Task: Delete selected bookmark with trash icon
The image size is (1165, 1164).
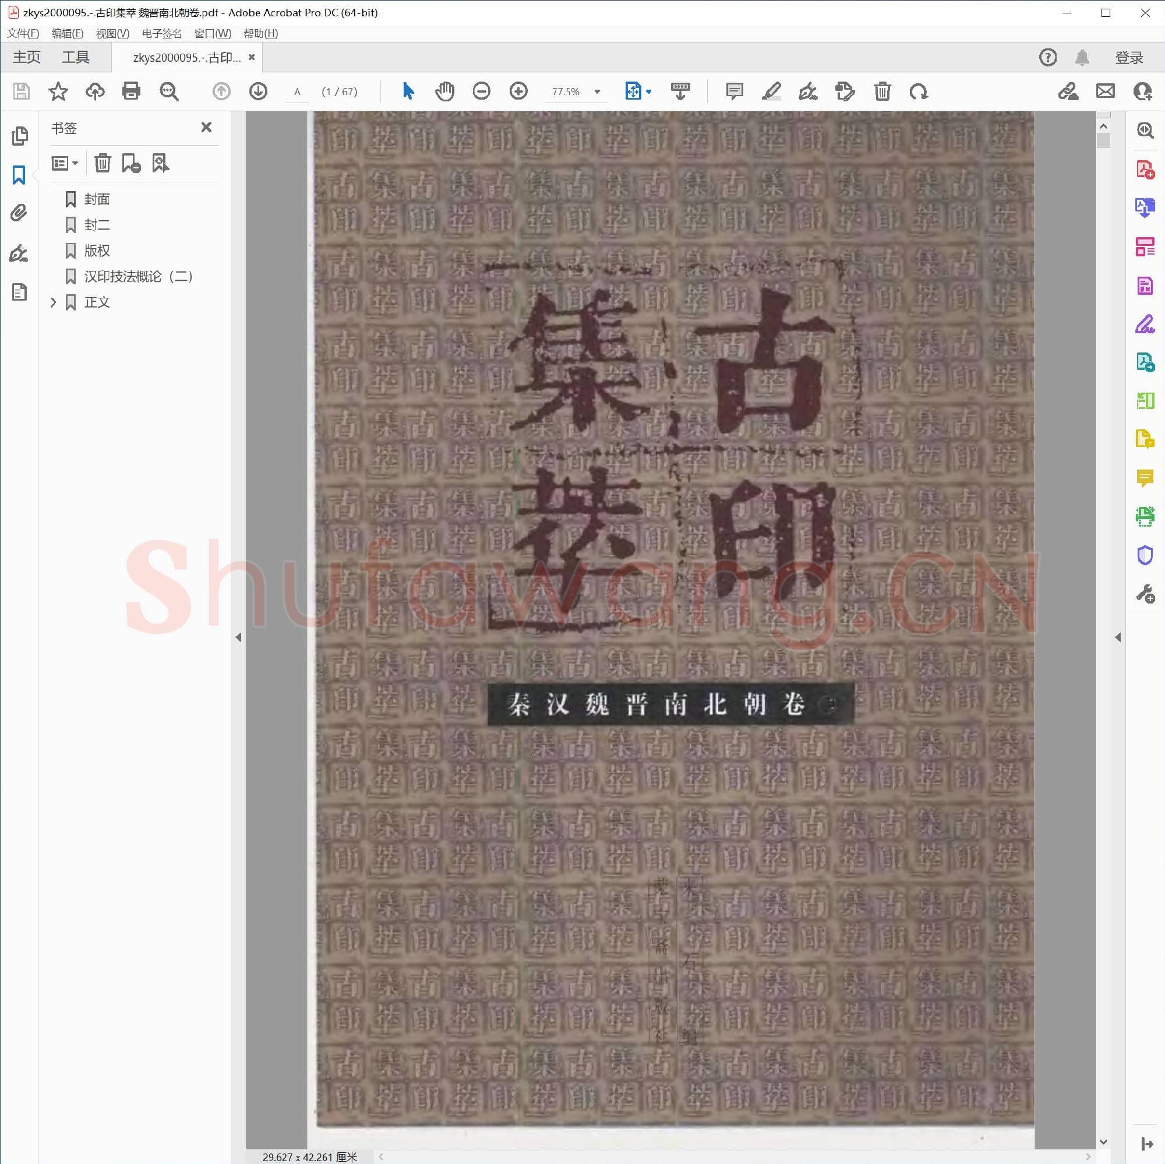Action: tap(103, 163)
